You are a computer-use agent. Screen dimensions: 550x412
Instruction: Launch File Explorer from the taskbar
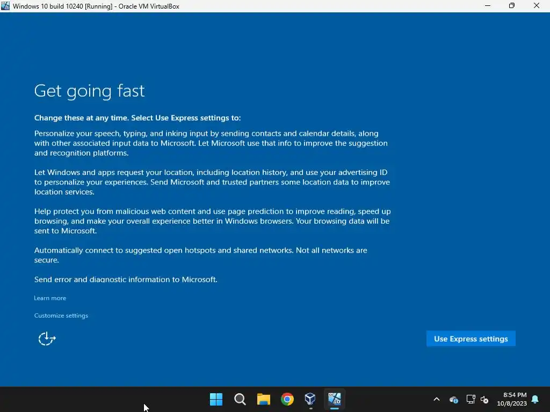pos(263,399)
